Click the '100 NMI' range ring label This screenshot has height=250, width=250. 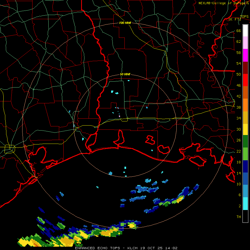125,23
